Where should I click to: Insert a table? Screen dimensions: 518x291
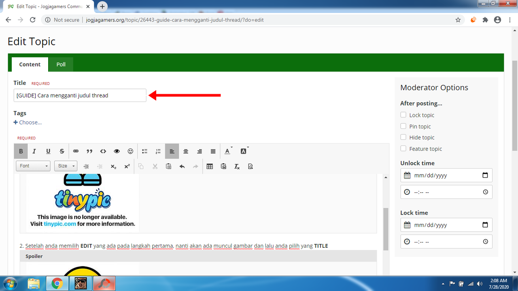point(210,166)
